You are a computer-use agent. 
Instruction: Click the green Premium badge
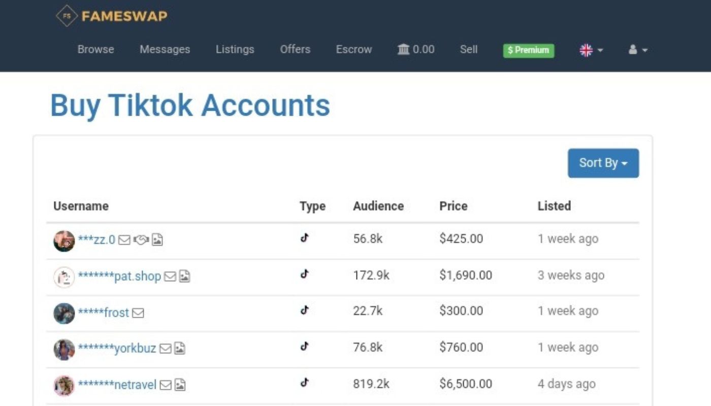click(x=529, y=50)
